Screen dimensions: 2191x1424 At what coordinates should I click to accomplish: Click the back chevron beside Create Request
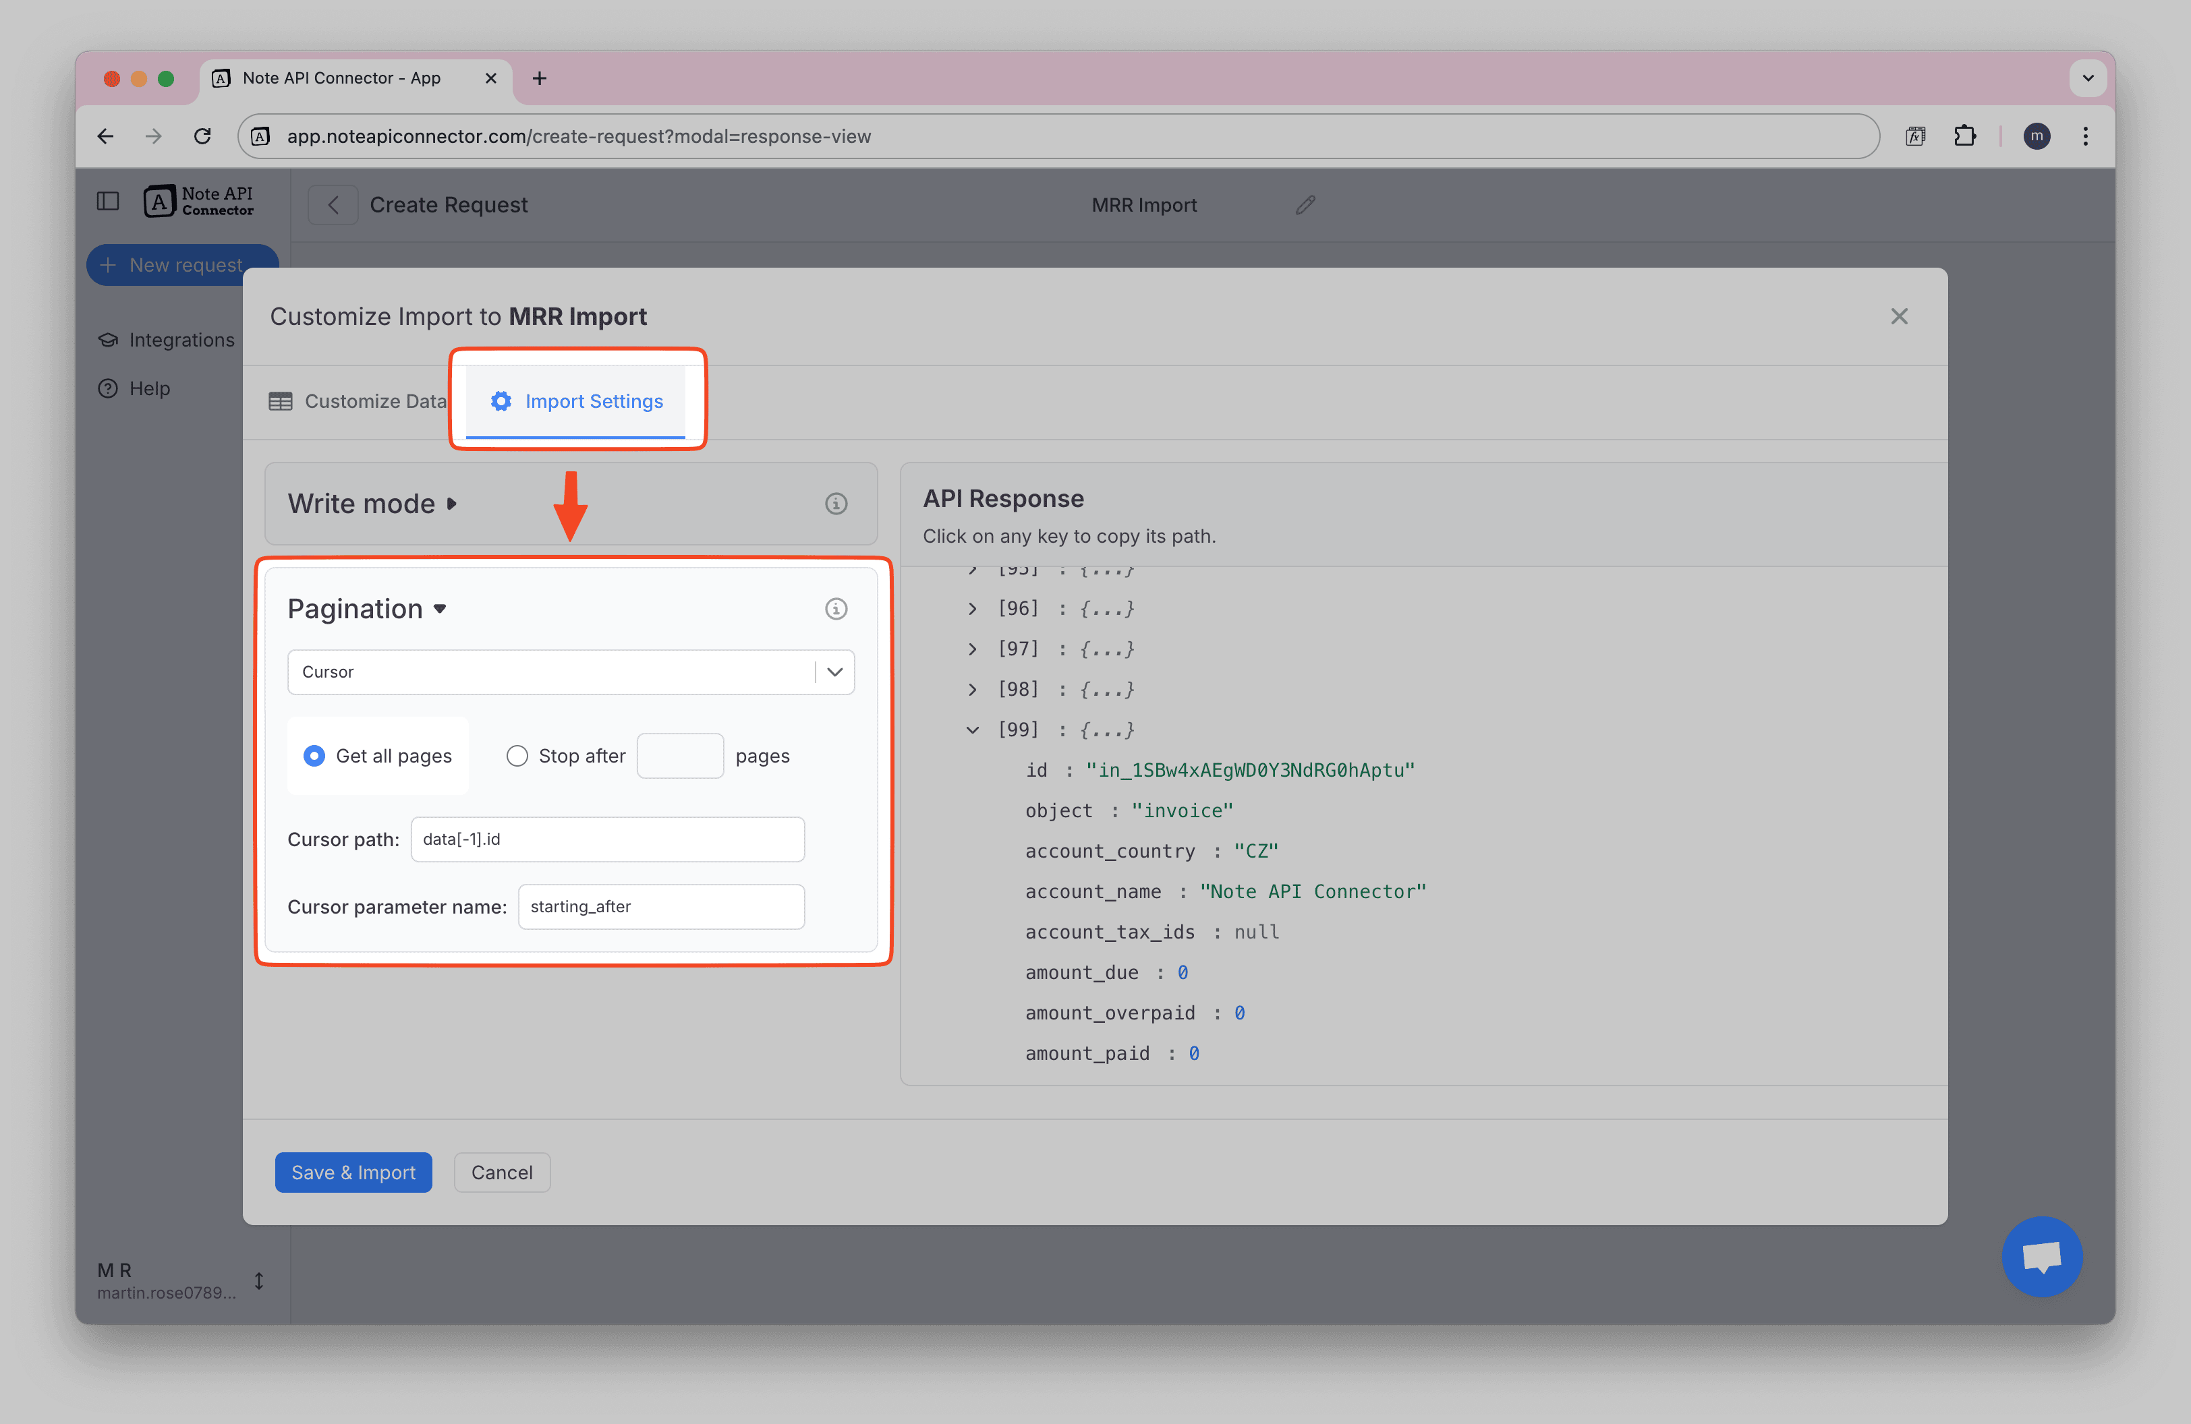pos(333,205)
